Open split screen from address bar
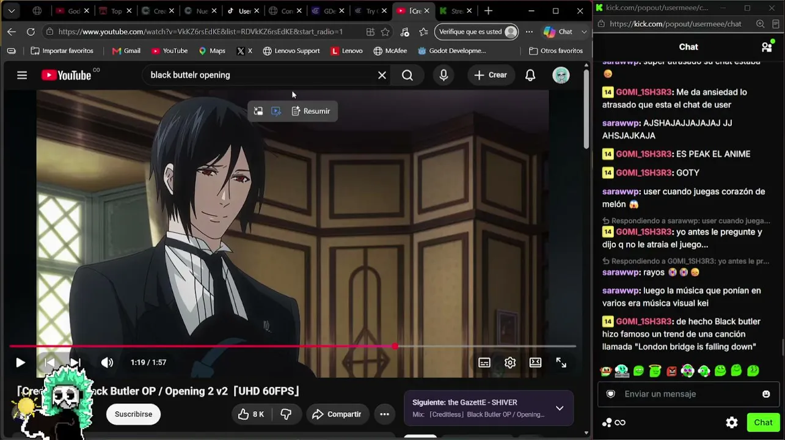Image resolution: width=785 pixels, height=440 pixels. pos(370,32)
